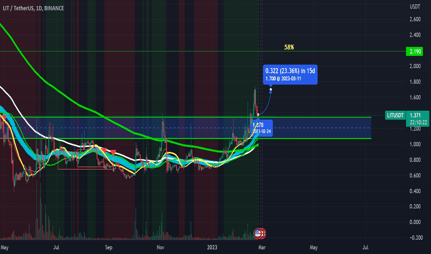
Task: Click the Mar time axis label
Action: click(262, 248)
